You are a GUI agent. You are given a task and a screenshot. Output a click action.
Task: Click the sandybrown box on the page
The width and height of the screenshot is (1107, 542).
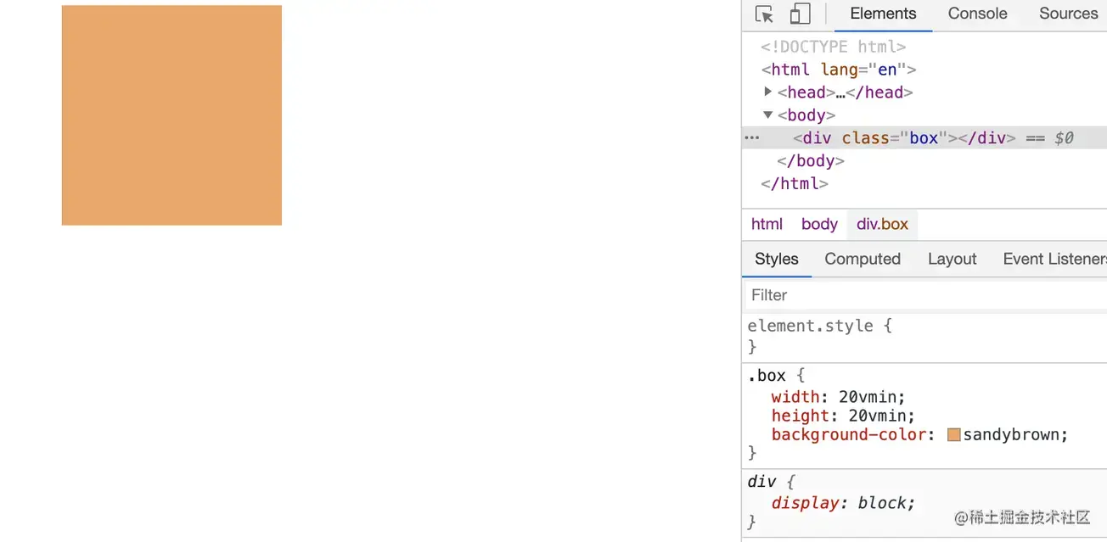[171, 115]
